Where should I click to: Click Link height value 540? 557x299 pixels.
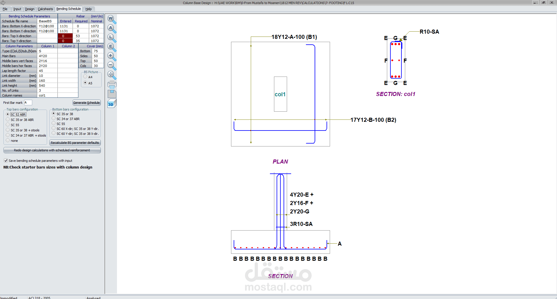(x=47, y=86)
